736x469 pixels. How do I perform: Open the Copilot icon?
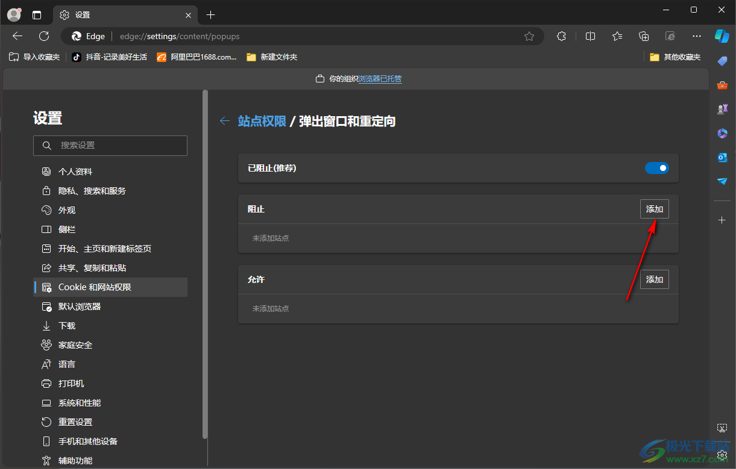[x=722, y=36]
